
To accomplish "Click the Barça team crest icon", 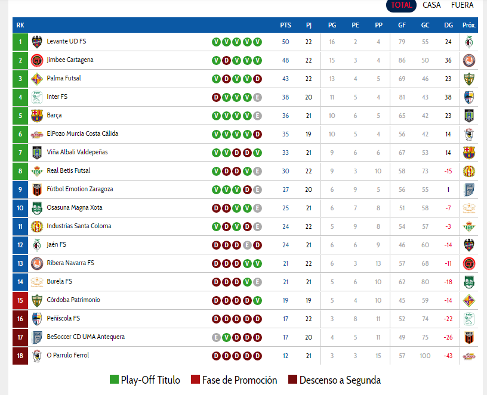I will (37, 116).
